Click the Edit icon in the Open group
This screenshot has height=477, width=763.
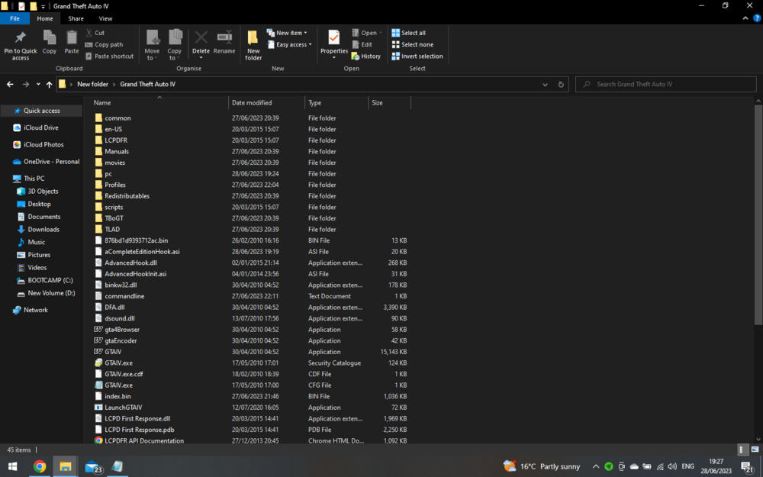point(363,44)
